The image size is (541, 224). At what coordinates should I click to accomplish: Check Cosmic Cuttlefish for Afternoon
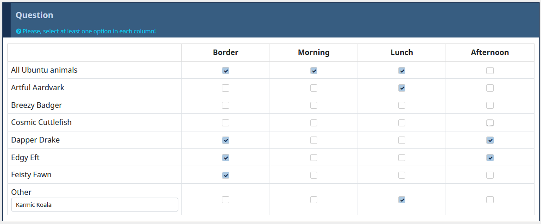tap(490, 123)
